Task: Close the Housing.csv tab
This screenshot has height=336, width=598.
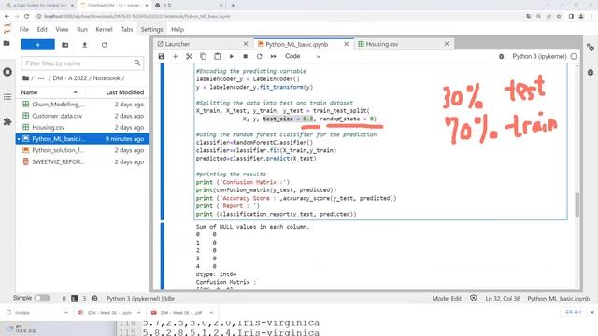Action: (x=447, y=44)
